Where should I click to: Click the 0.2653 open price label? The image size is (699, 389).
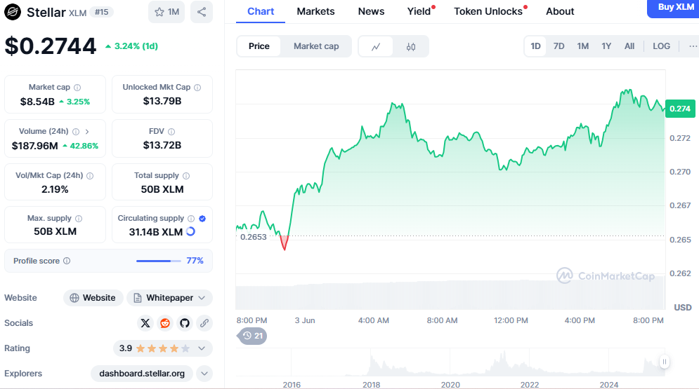coord(253,237)
